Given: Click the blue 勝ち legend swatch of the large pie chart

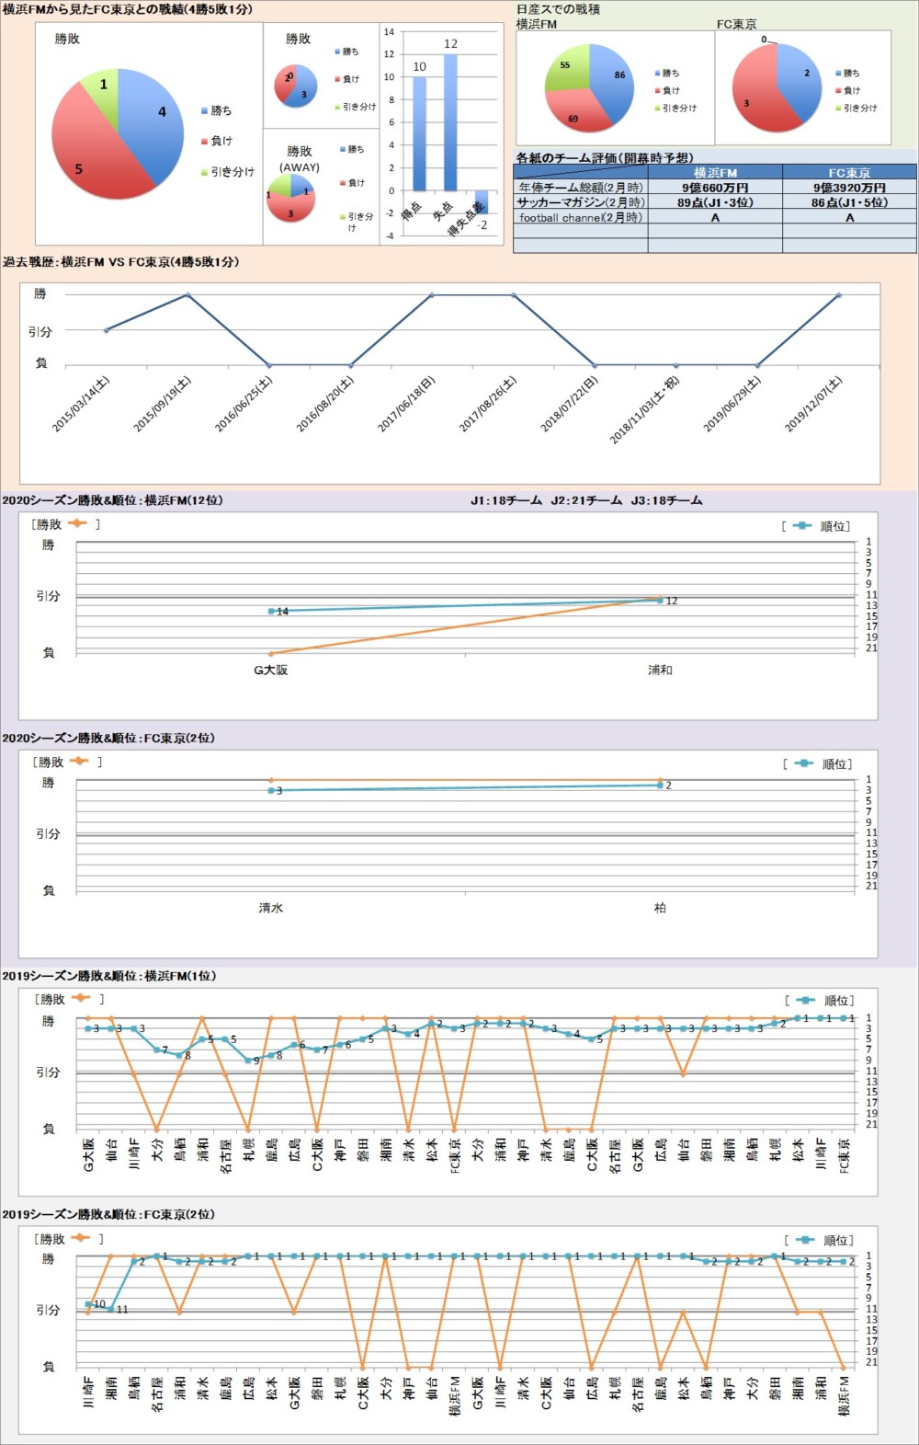Looking at the screenshot, I should 204,111.
